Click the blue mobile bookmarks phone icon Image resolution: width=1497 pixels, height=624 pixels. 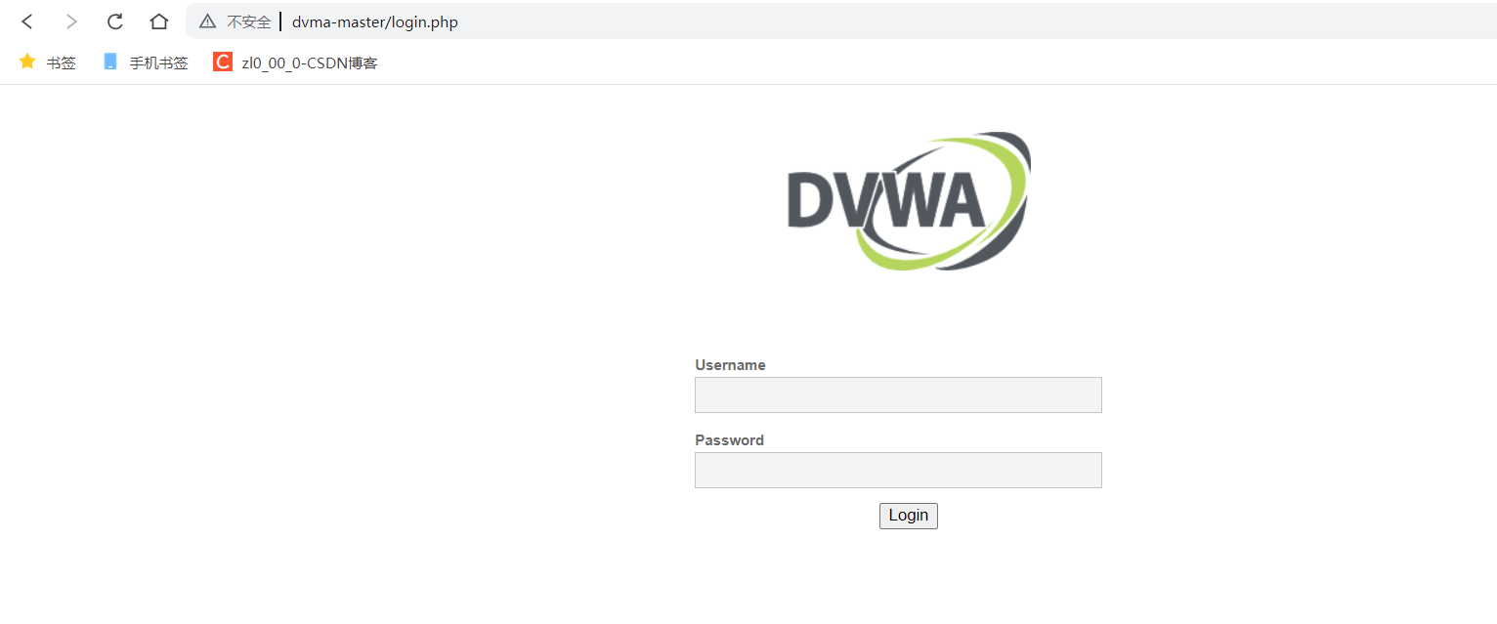[x=110, y=62]
